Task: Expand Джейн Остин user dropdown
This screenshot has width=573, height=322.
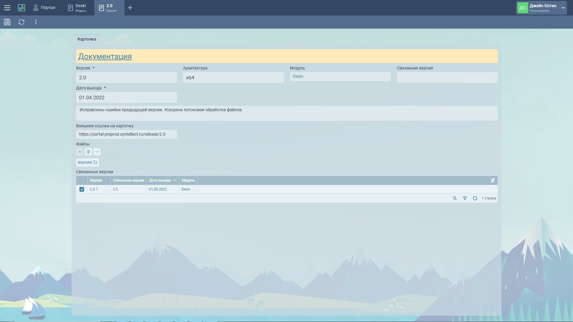Action: tap(563, 8)
